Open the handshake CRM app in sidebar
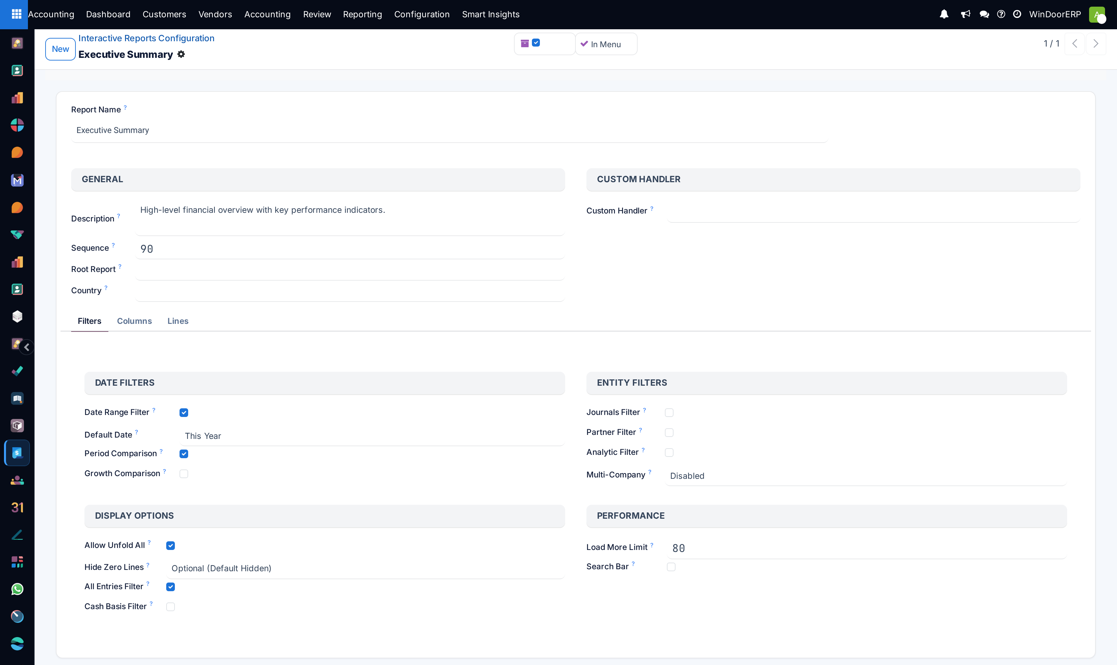 pyautogui.click(x=17, y=234)
